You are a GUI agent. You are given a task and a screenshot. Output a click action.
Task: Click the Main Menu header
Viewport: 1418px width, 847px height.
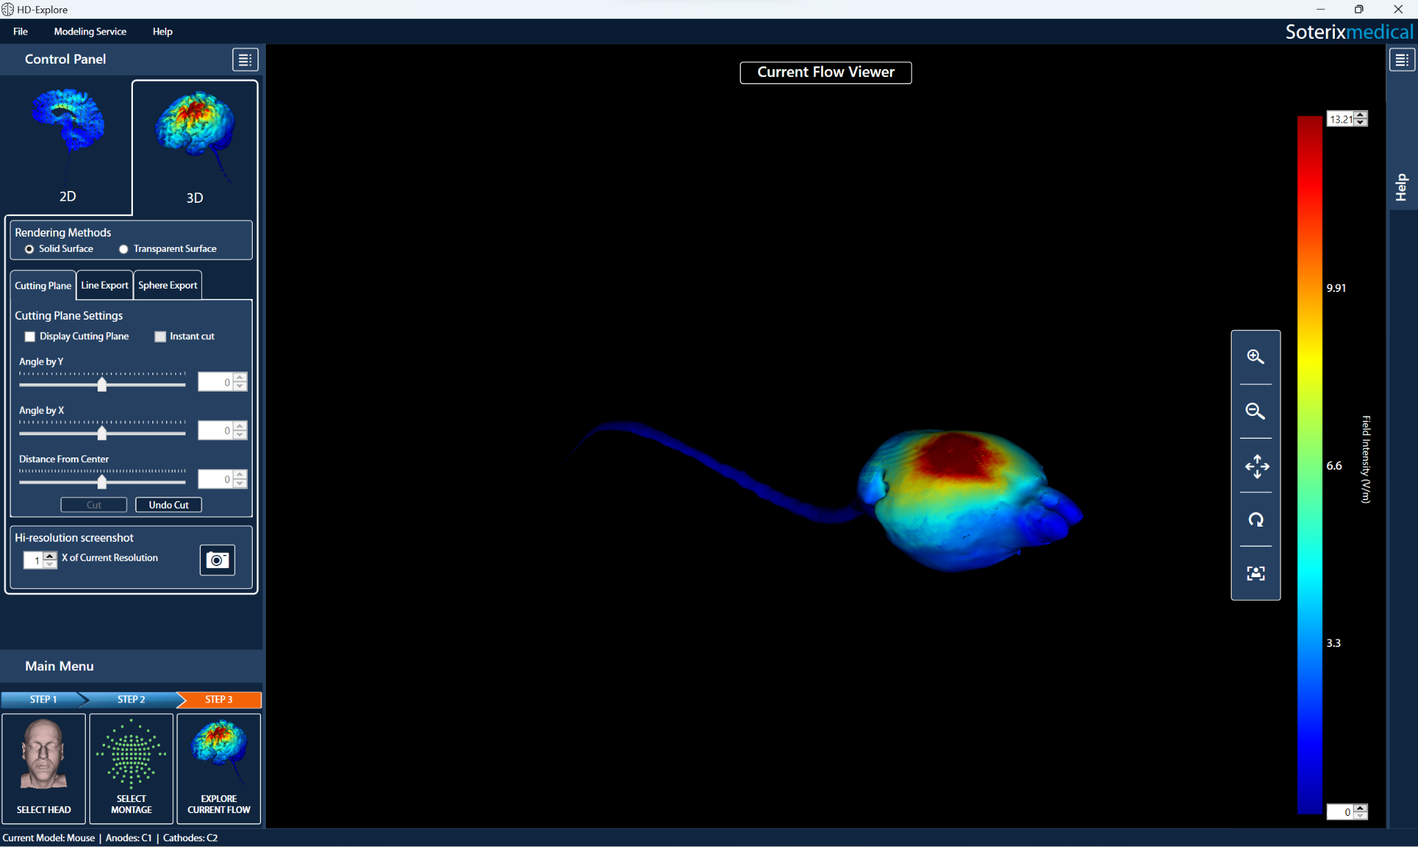[60, 666]
